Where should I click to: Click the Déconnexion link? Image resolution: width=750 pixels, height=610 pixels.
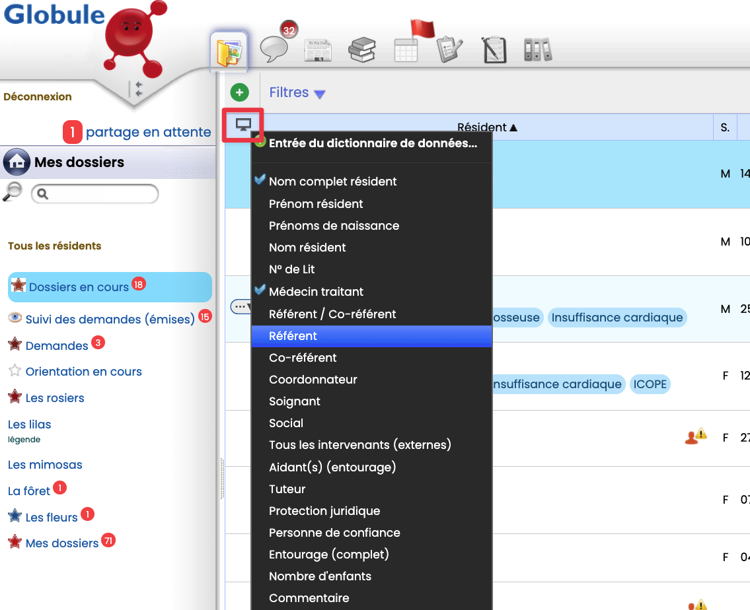[37, 96]
